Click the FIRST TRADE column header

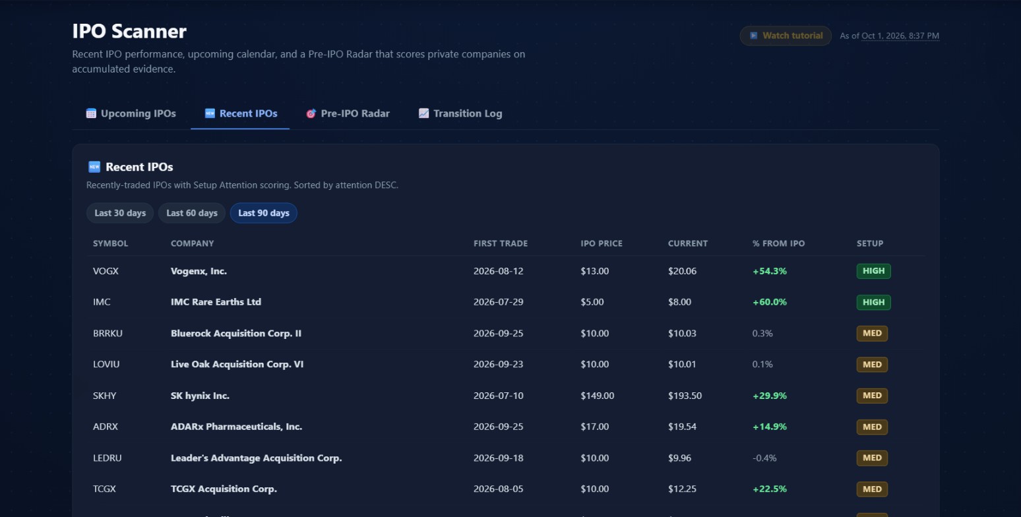[501, 243]
